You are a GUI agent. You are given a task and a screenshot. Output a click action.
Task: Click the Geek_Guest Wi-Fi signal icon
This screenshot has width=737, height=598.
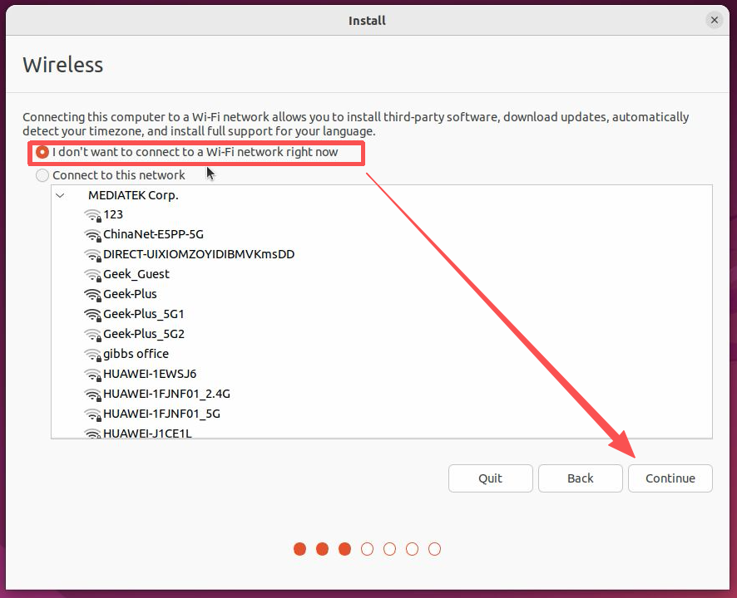(92, 275)
